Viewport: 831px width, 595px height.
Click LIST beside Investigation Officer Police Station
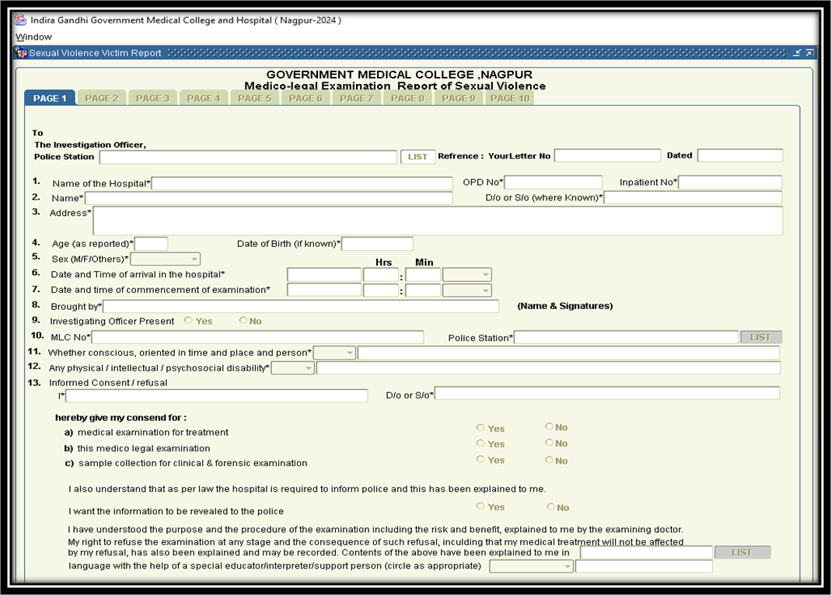417,157
